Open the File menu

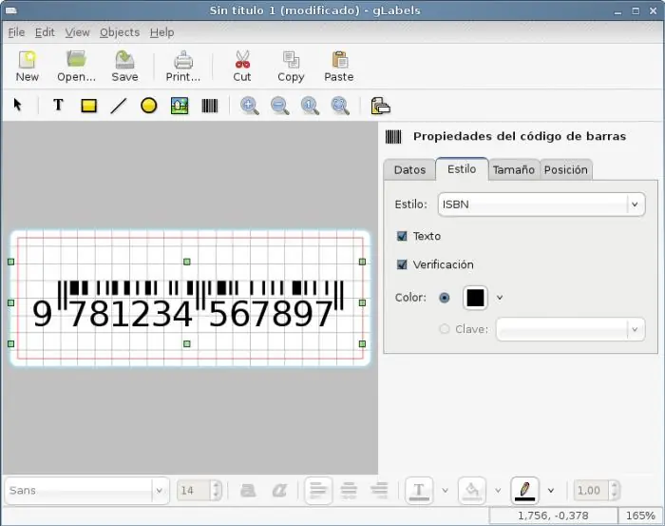pos(16,32)
